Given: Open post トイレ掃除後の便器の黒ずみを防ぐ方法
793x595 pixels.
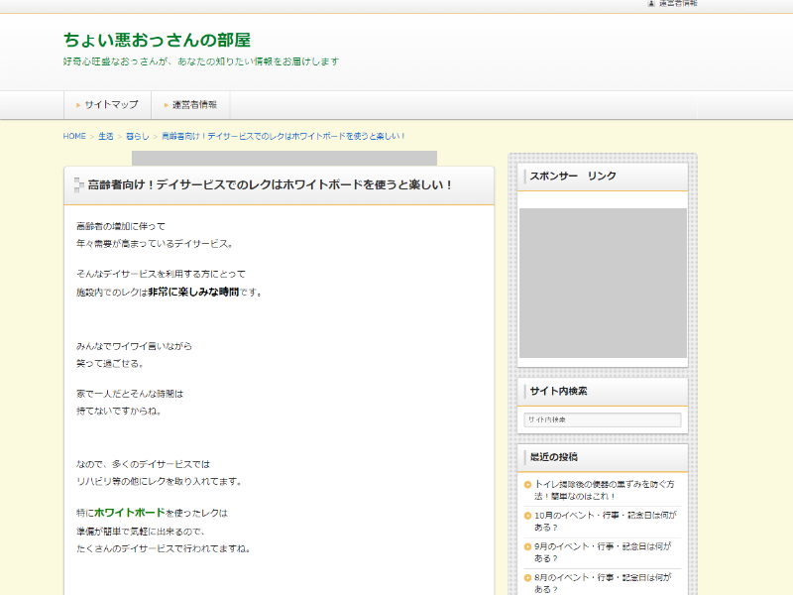Looking at the screenshot, I should point(605,490).
